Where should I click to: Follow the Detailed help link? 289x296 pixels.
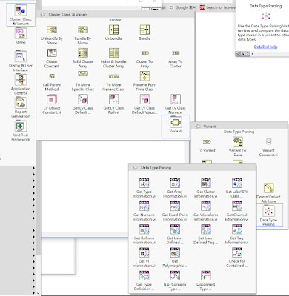click(x=265, y=47)
